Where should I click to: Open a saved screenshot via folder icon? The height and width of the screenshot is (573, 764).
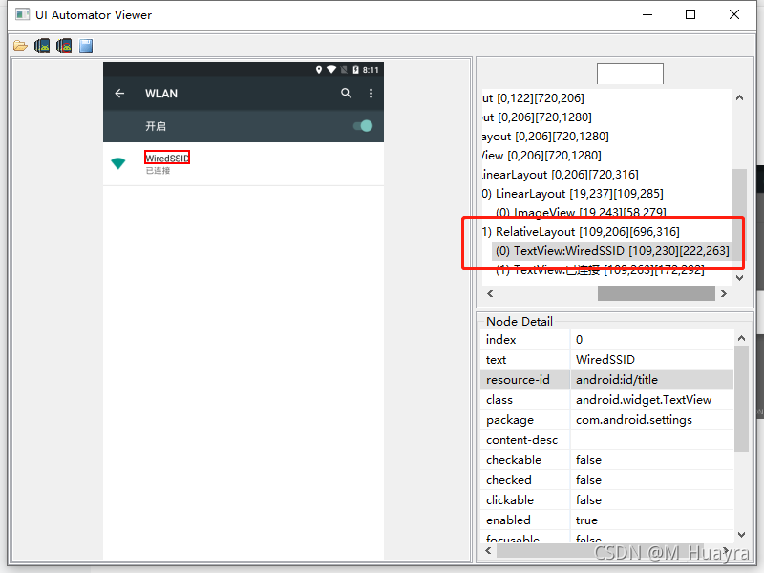(20, 46)
